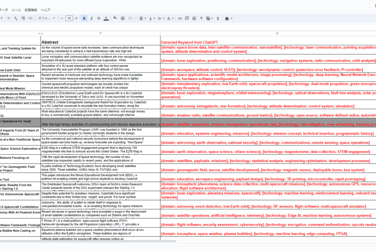This screenshot has height=251, width=376.
Task: Decrease decimal places in the toolbar
Action: (x=16, y=18)
